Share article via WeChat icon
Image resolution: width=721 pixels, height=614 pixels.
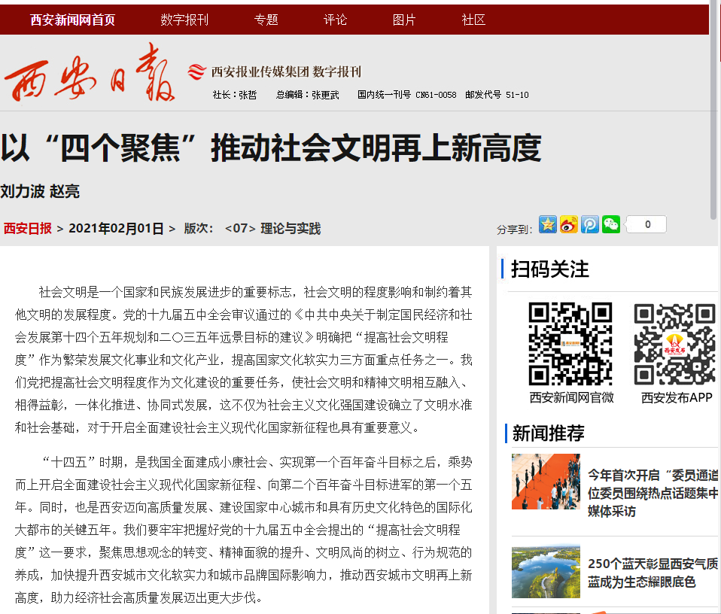[x=611, y=224]
